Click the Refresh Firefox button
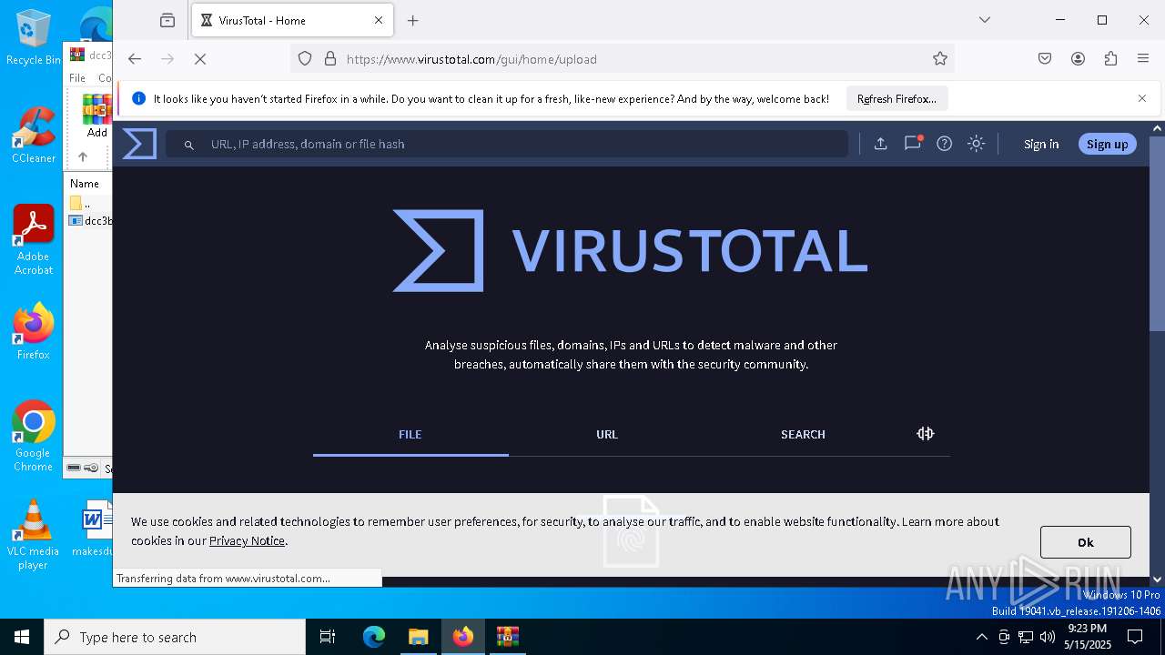 click(x=897, y=98)
